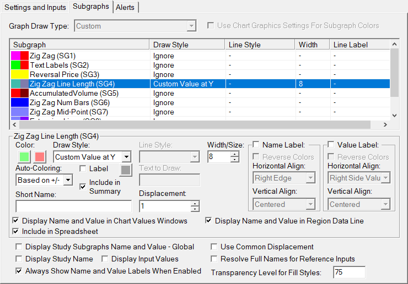Viewport: 408px width, 284px height.
Task: Decrease Displacement with down arrow
Action: click(x=195, y=209)
